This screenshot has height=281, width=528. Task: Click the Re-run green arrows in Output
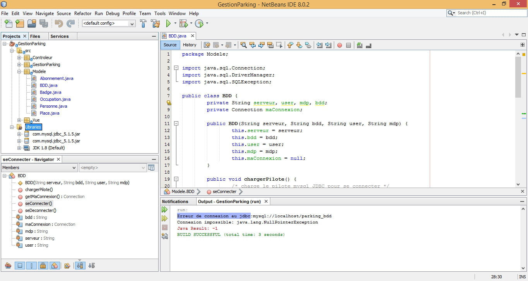(x=164, y=210)
